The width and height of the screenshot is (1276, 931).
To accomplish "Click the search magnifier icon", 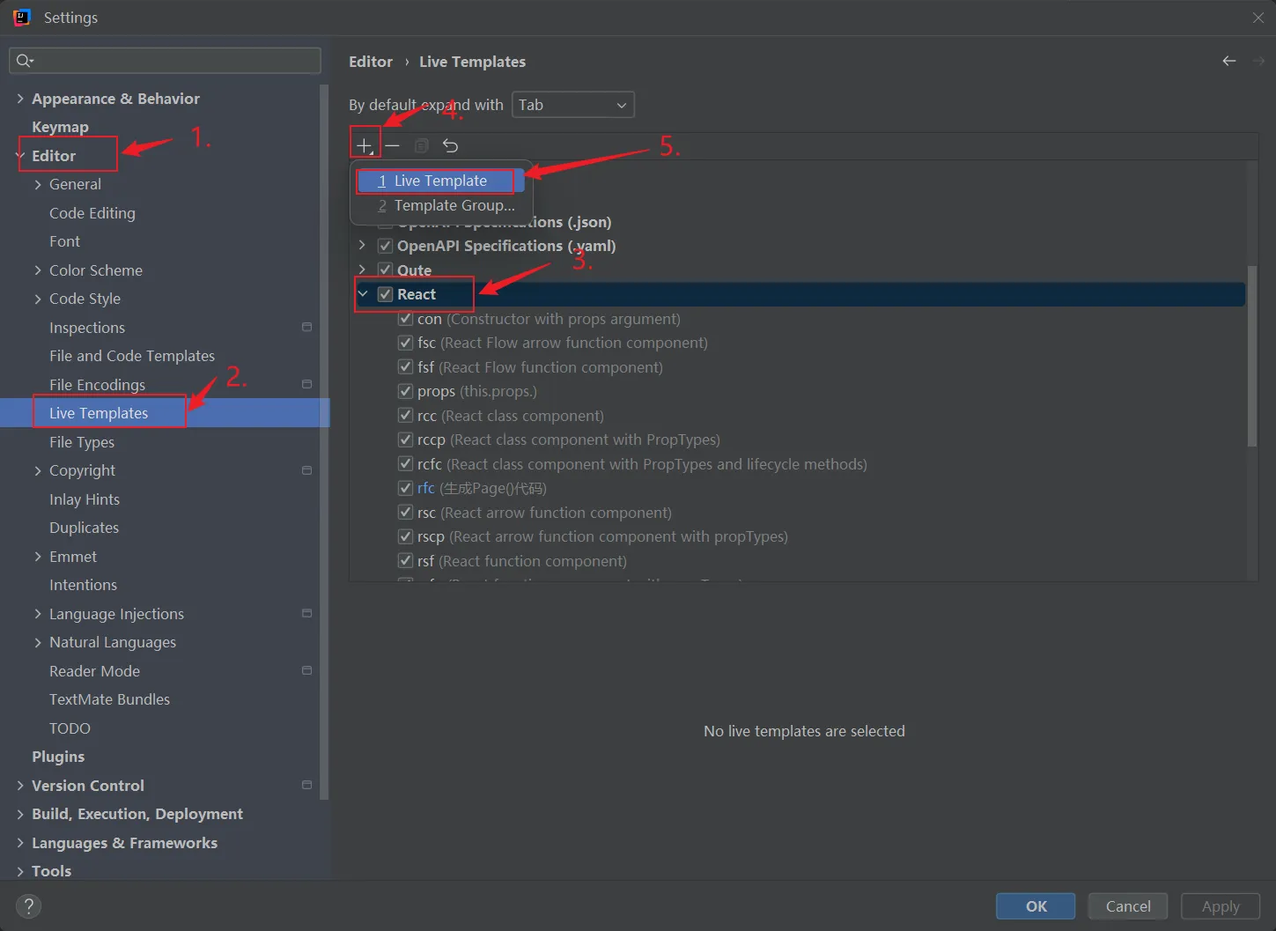I will (x=24, y=60).
